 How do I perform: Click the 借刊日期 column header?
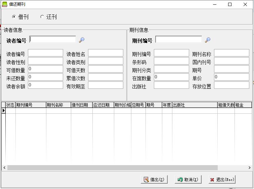(x=82, y=105)
